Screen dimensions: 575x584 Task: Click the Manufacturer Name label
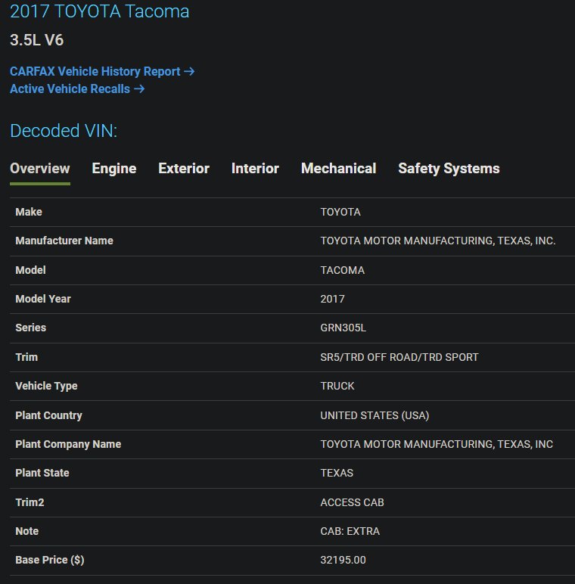click(x=64, y=241)
